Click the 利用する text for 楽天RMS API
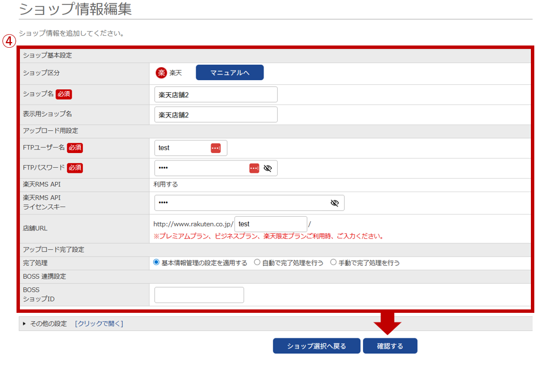Image resolution: width=540 pixels, height=368 pixels. point(166,184)
